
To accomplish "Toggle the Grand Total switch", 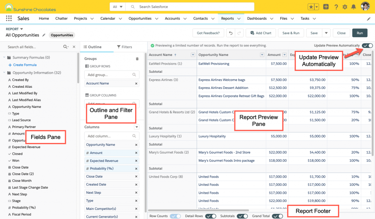I will click(278, 216).
